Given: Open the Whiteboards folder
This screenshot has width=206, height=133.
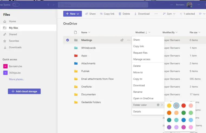Looking at the screenshot, I should pos(88,48).
